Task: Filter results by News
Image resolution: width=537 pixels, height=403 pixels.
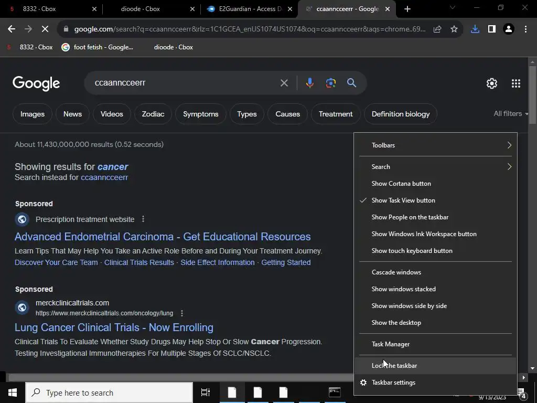Action: 72,114
